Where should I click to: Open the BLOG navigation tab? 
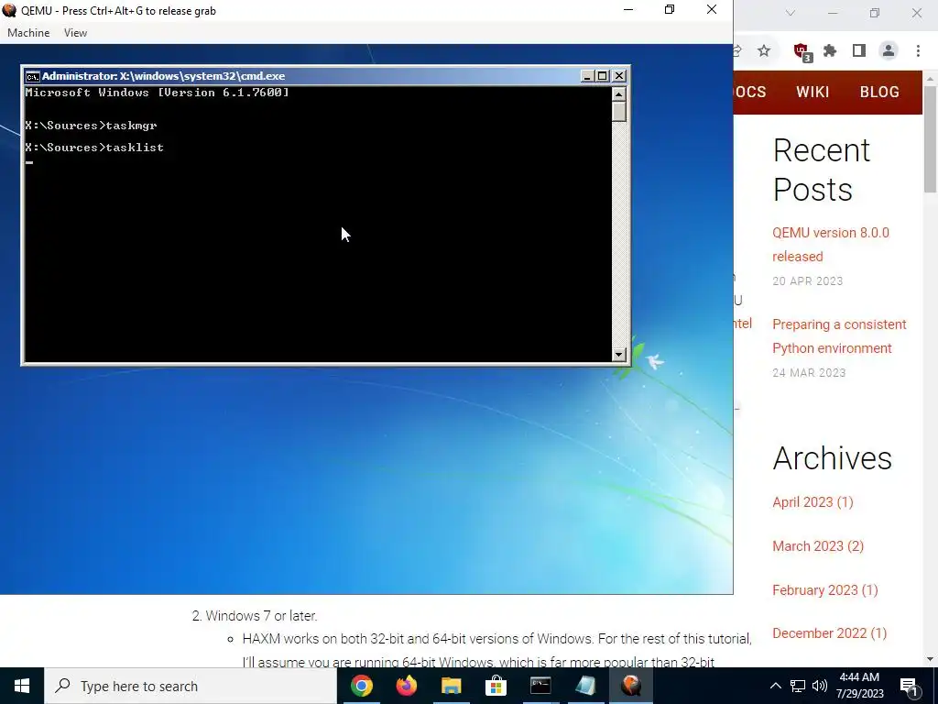tap(879, 93)
